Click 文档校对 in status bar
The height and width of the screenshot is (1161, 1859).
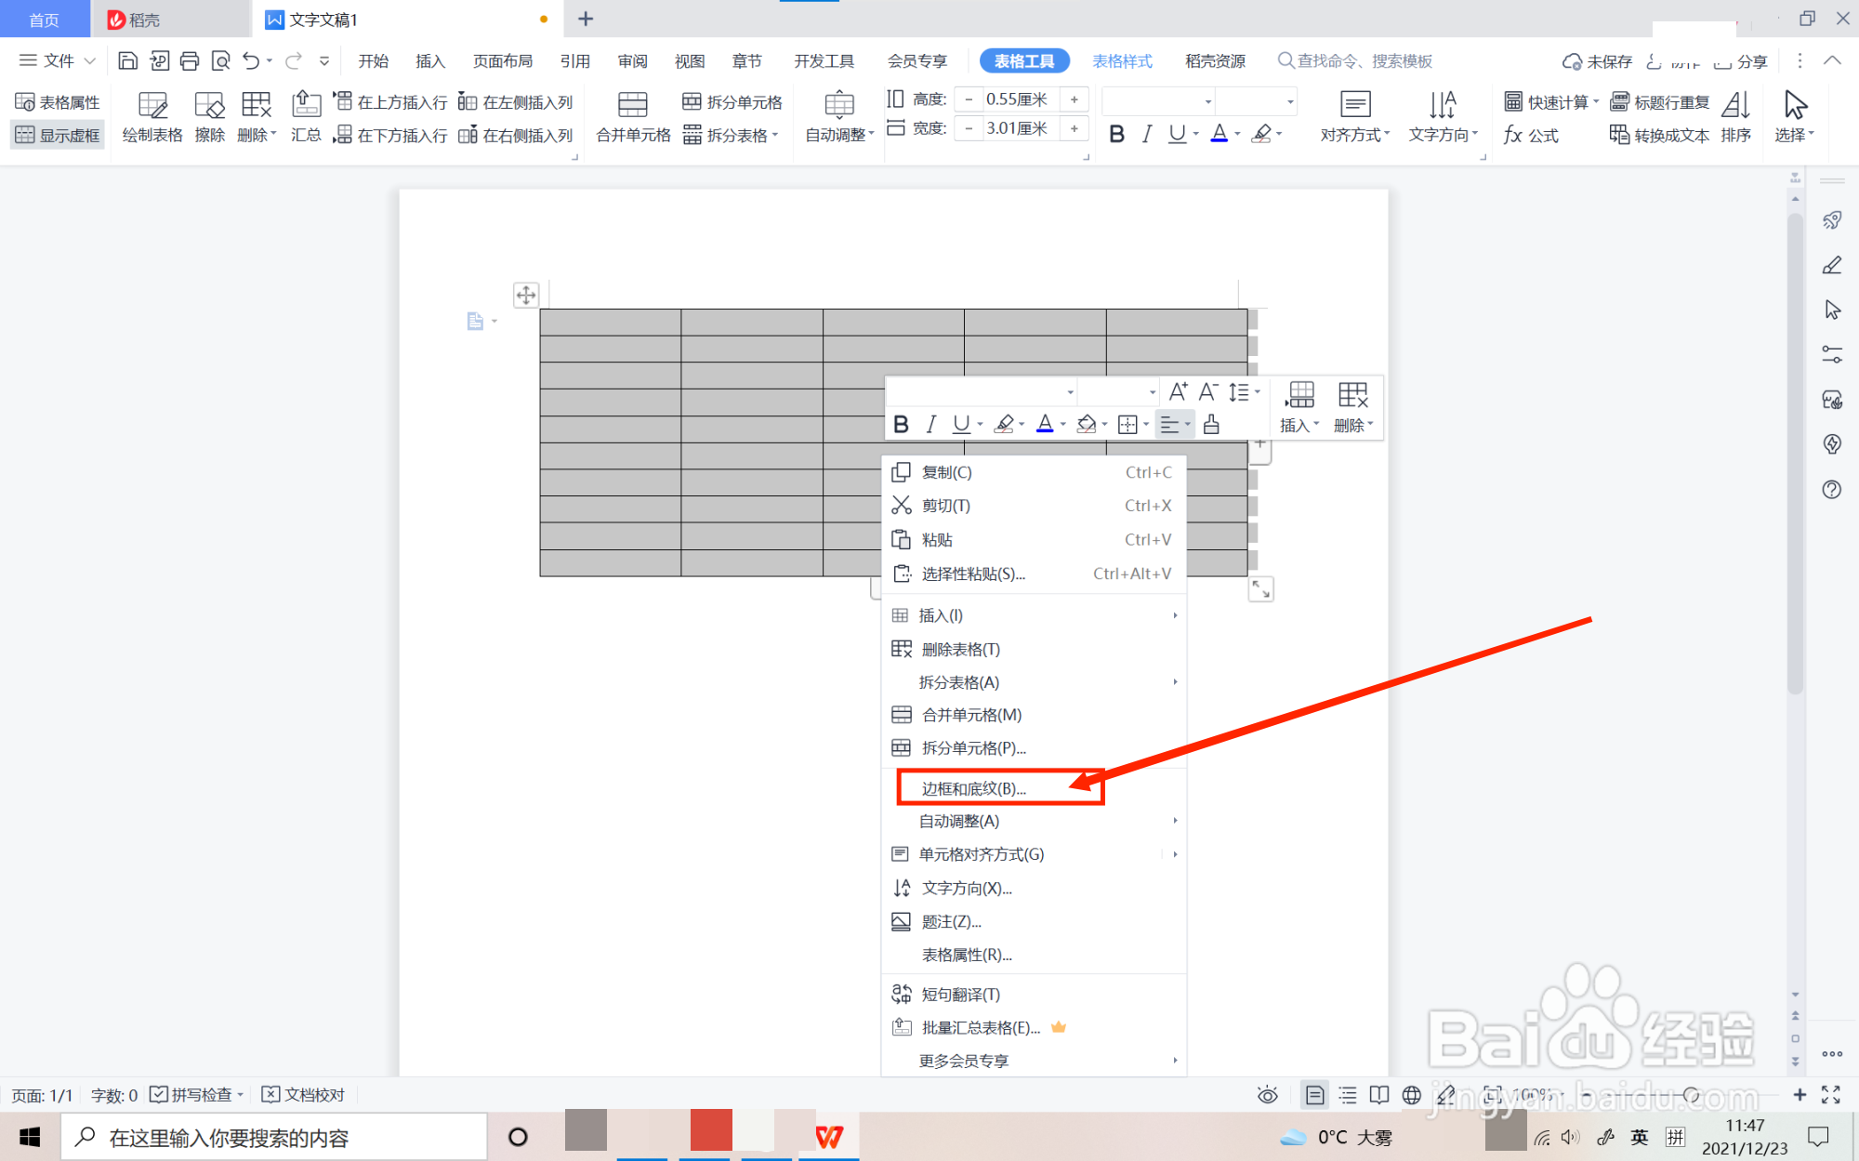tap(303, 1095)
